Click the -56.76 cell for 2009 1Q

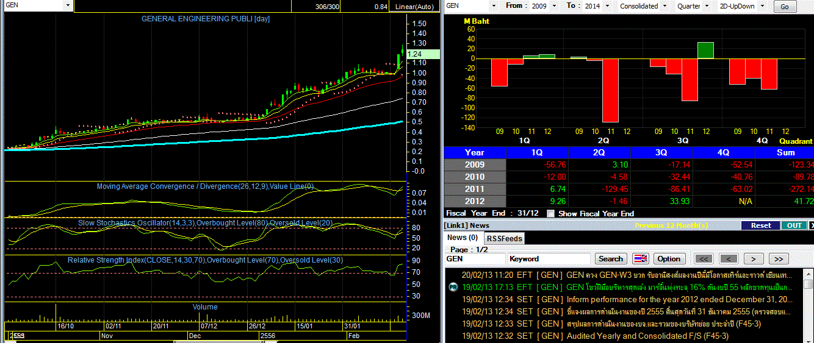538,164
